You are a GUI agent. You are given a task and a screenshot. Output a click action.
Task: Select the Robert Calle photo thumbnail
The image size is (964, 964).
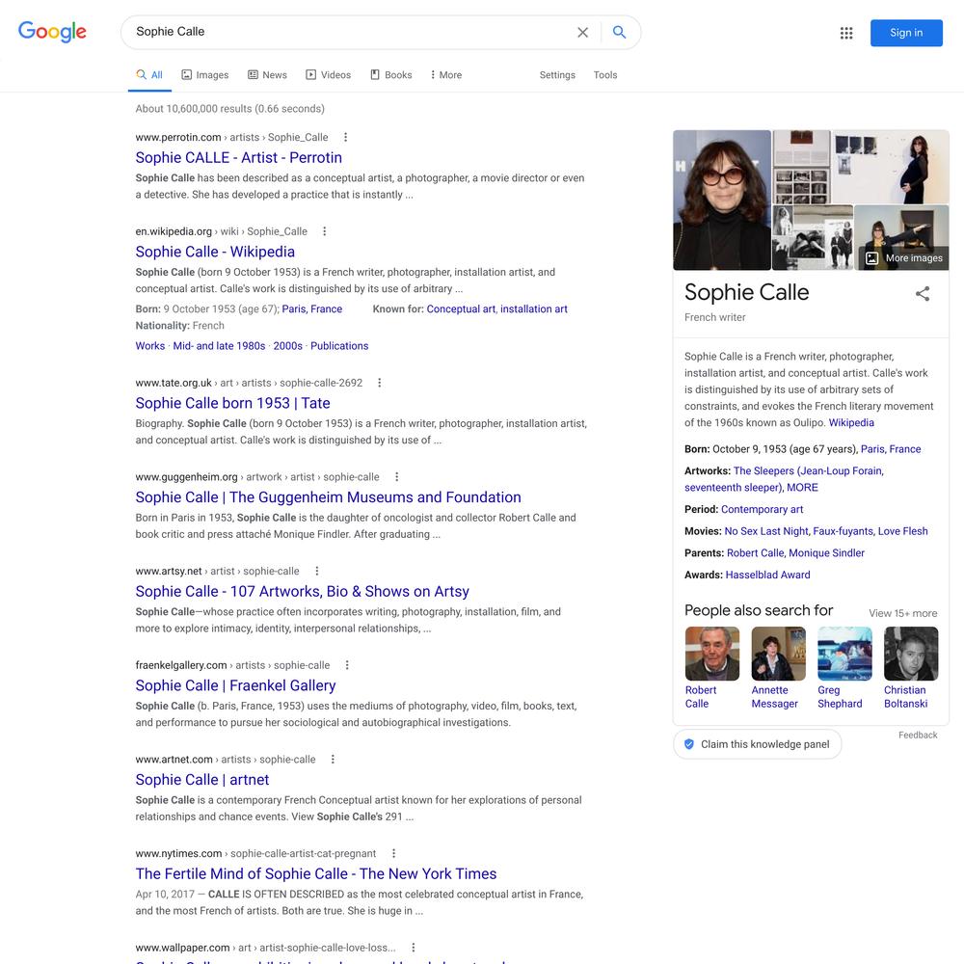coord(712,654)
